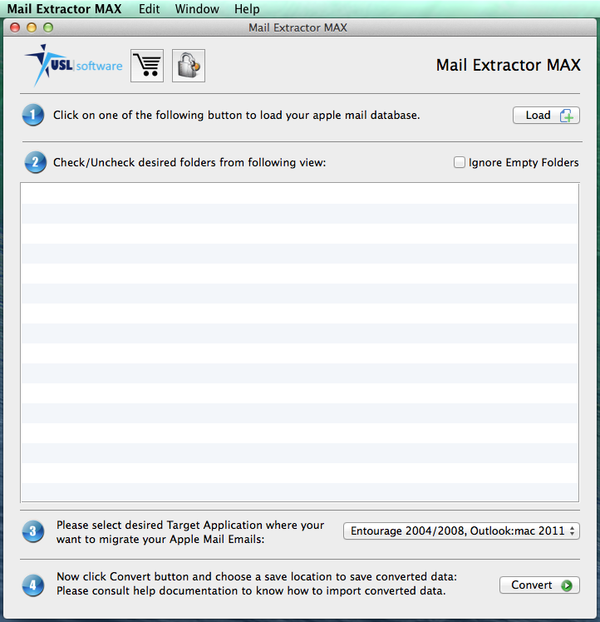Open the Mail Extractor MAX app menu
Viewport: 600px width, 622px height.
(64, 8)
